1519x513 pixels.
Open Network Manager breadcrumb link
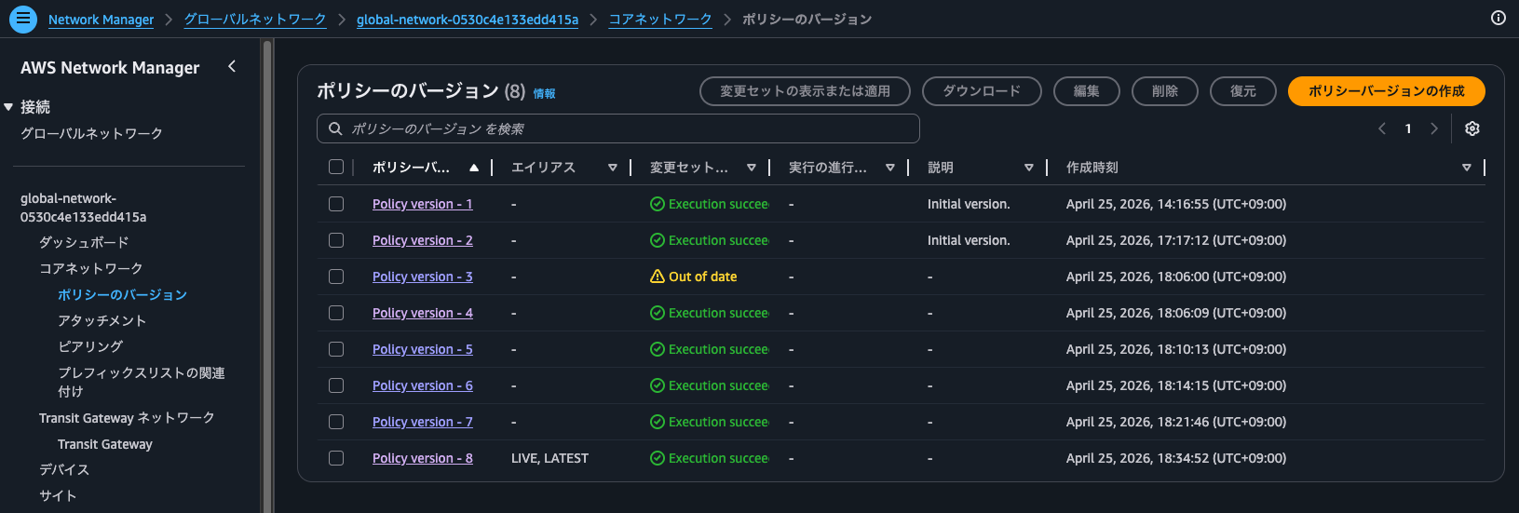[101, 20]
